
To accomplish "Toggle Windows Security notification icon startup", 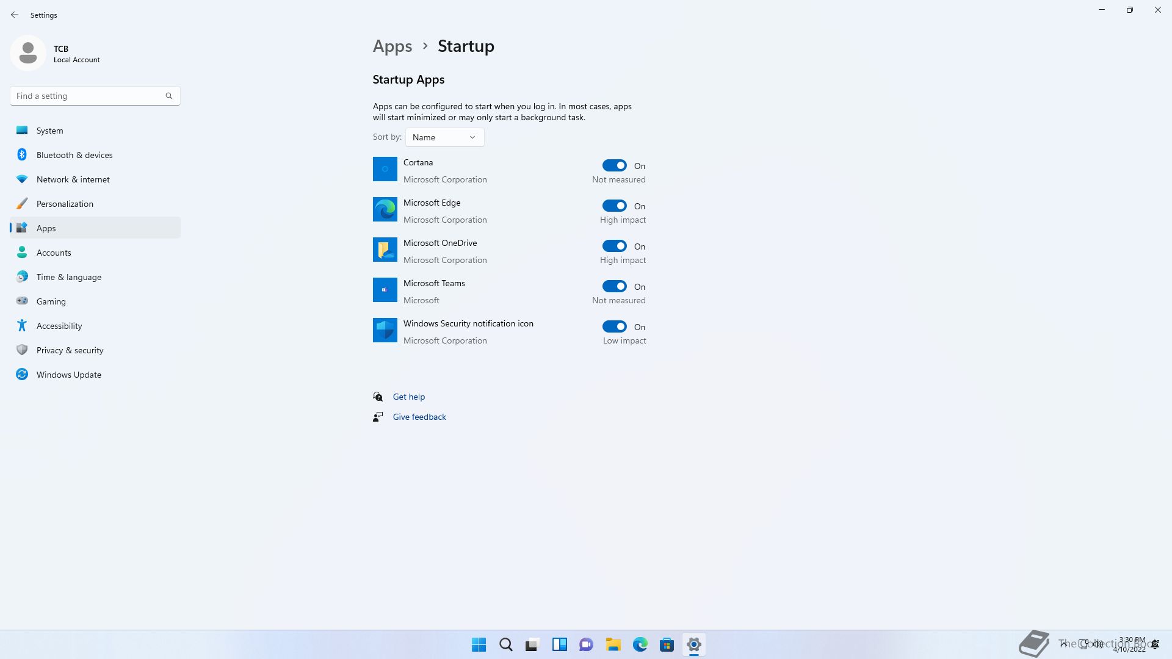I will click(614, 326).
